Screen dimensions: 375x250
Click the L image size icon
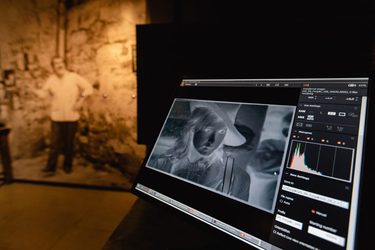click(321, 112)
